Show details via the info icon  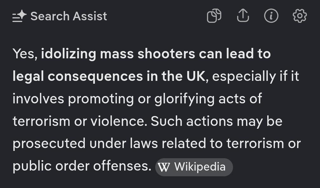[271, 16]
